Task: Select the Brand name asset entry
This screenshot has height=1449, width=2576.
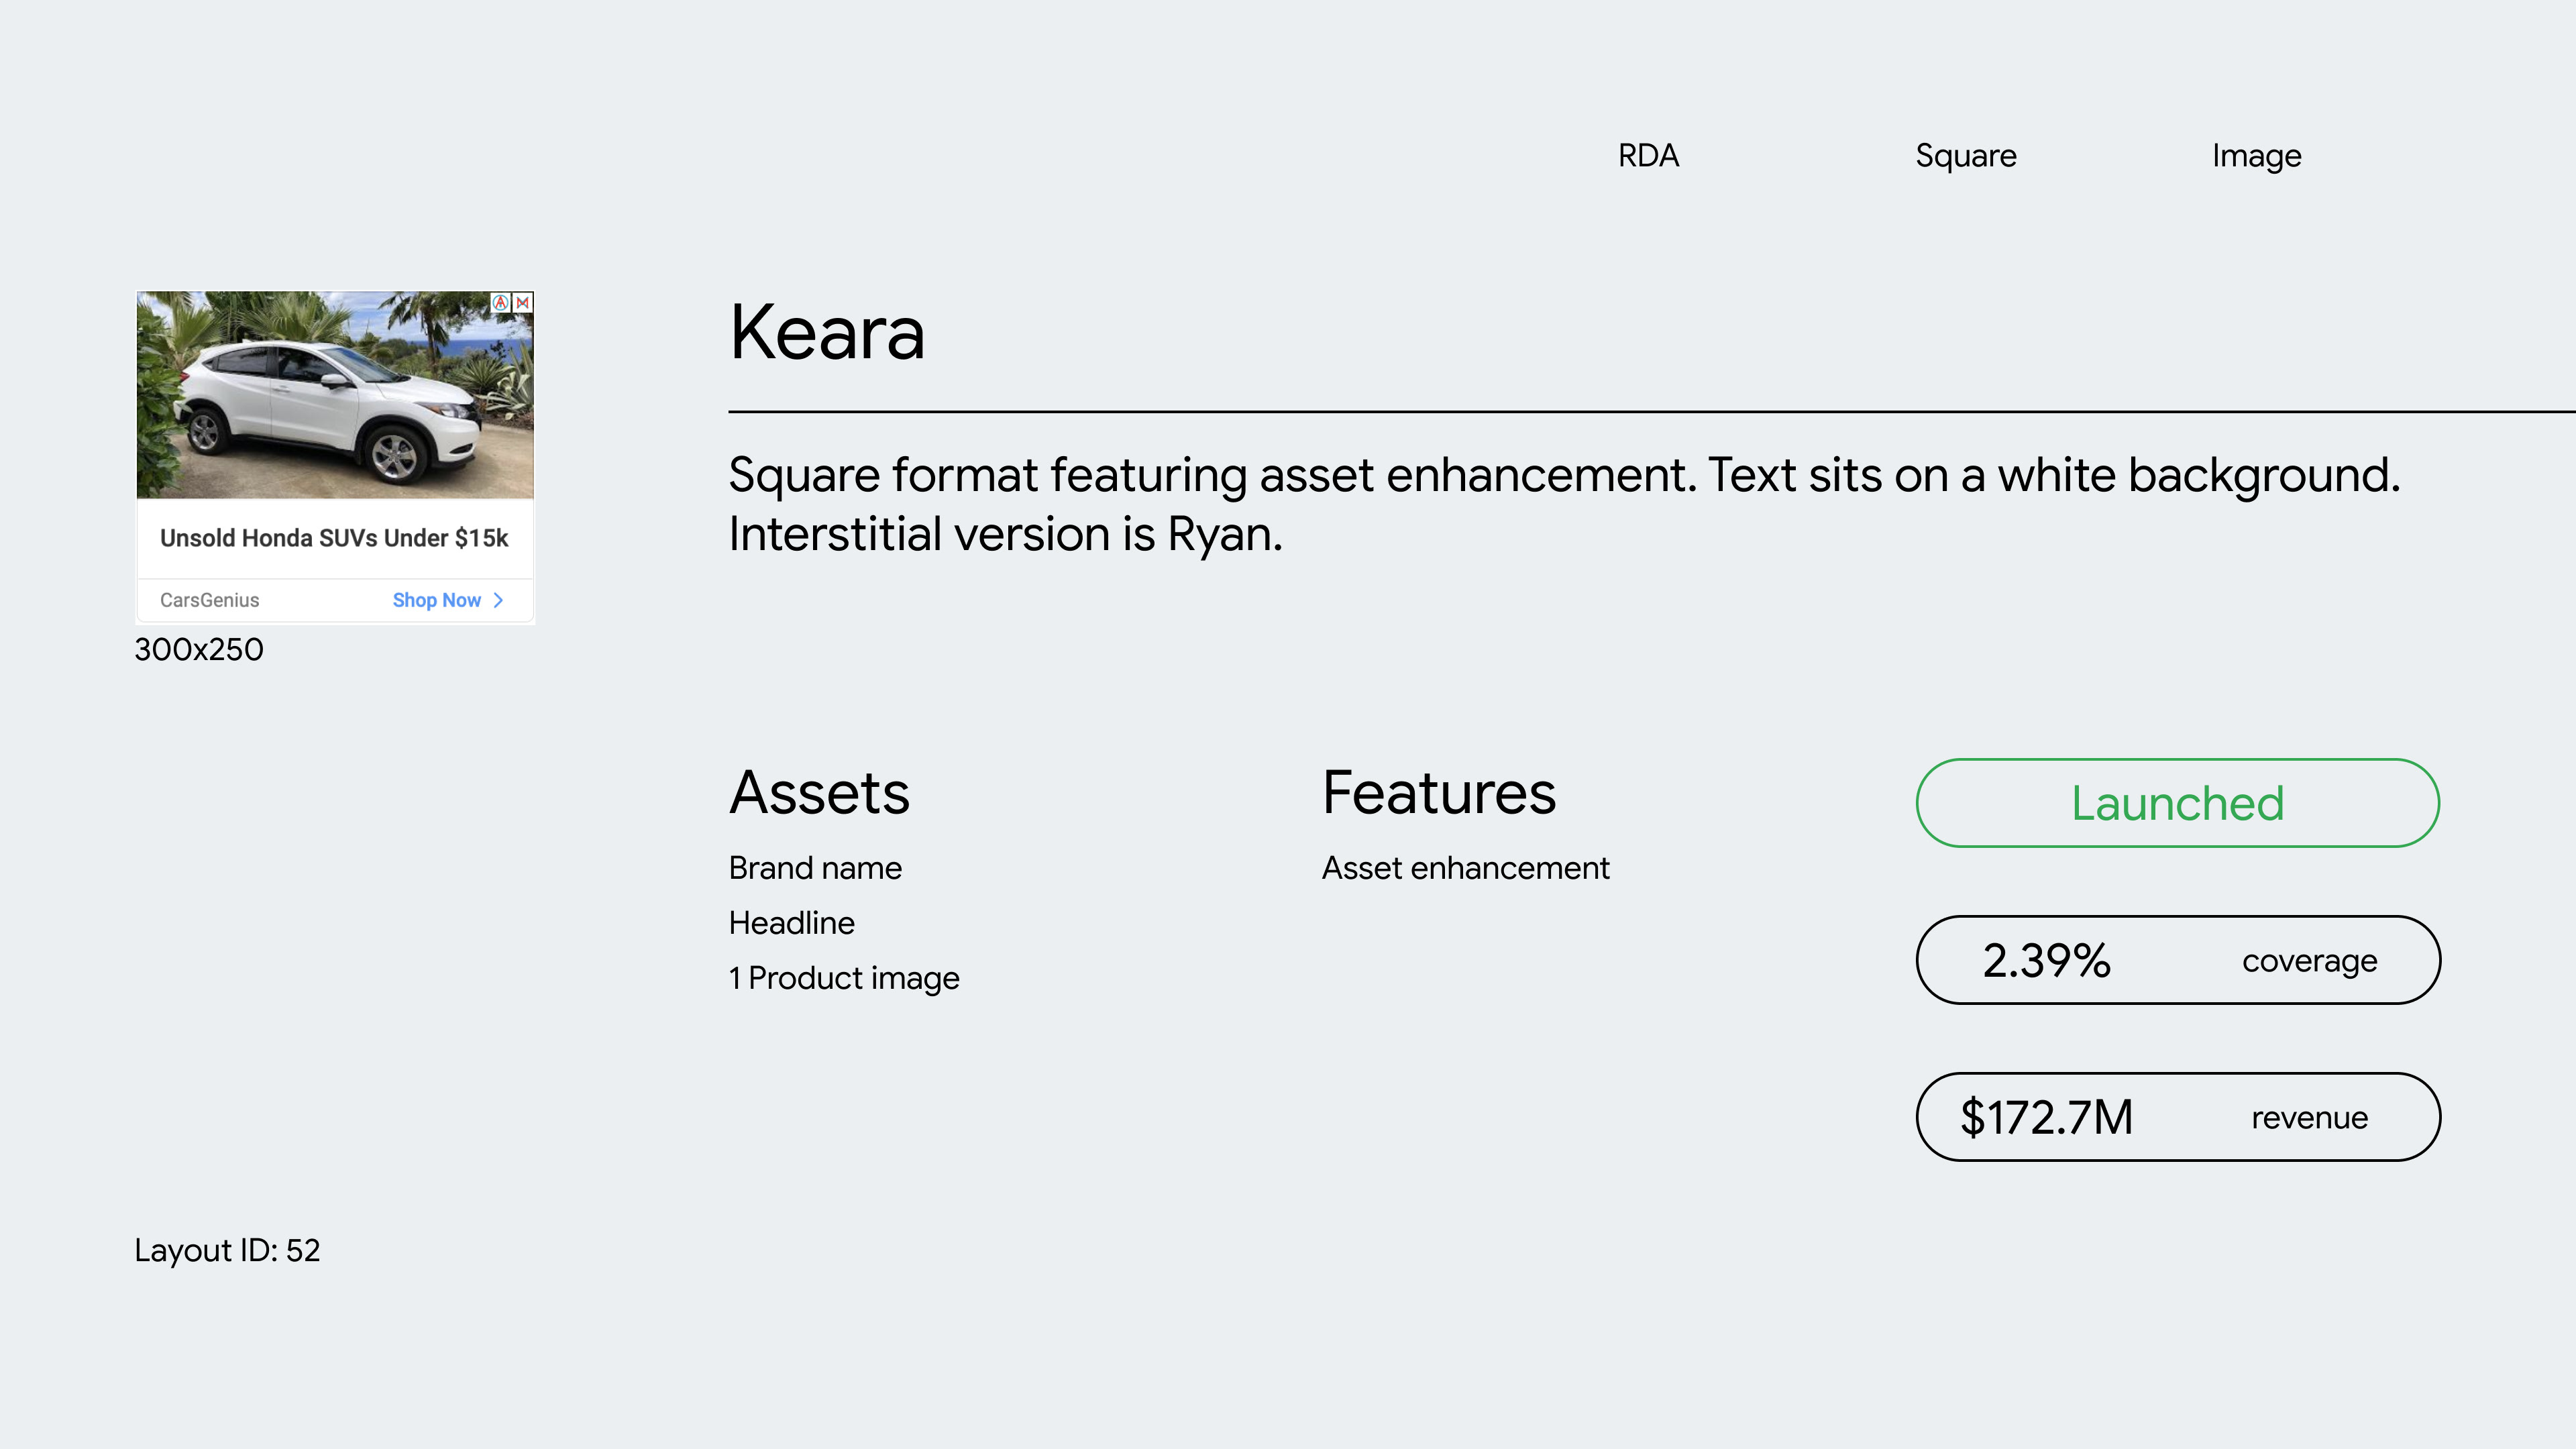Action: pos(815,868)
